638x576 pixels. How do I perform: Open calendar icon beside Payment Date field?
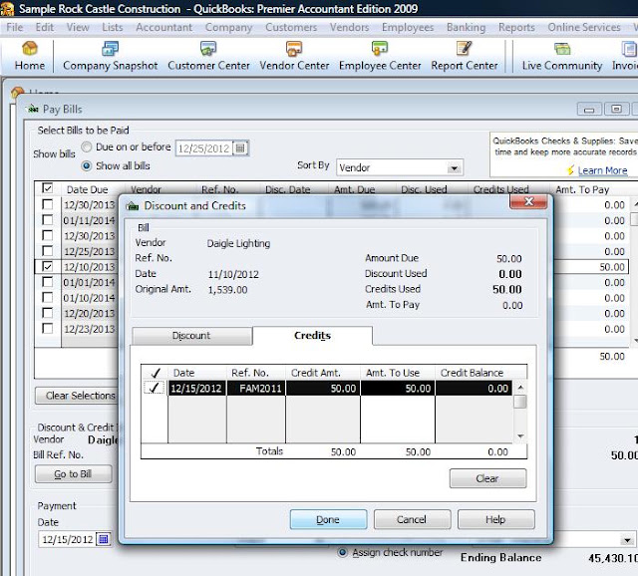(104, 539)
